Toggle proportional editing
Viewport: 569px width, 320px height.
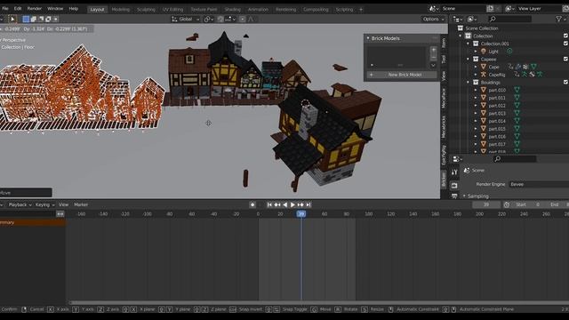coord(242,19)
